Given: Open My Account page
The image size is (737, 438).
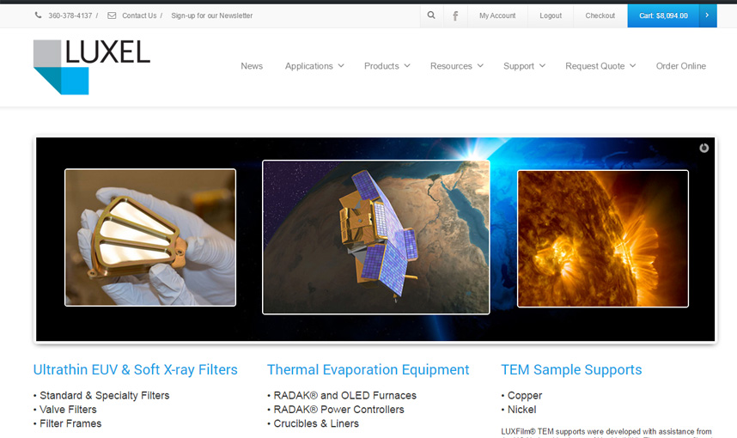Looking at the screenshot, I should point(497,15).
